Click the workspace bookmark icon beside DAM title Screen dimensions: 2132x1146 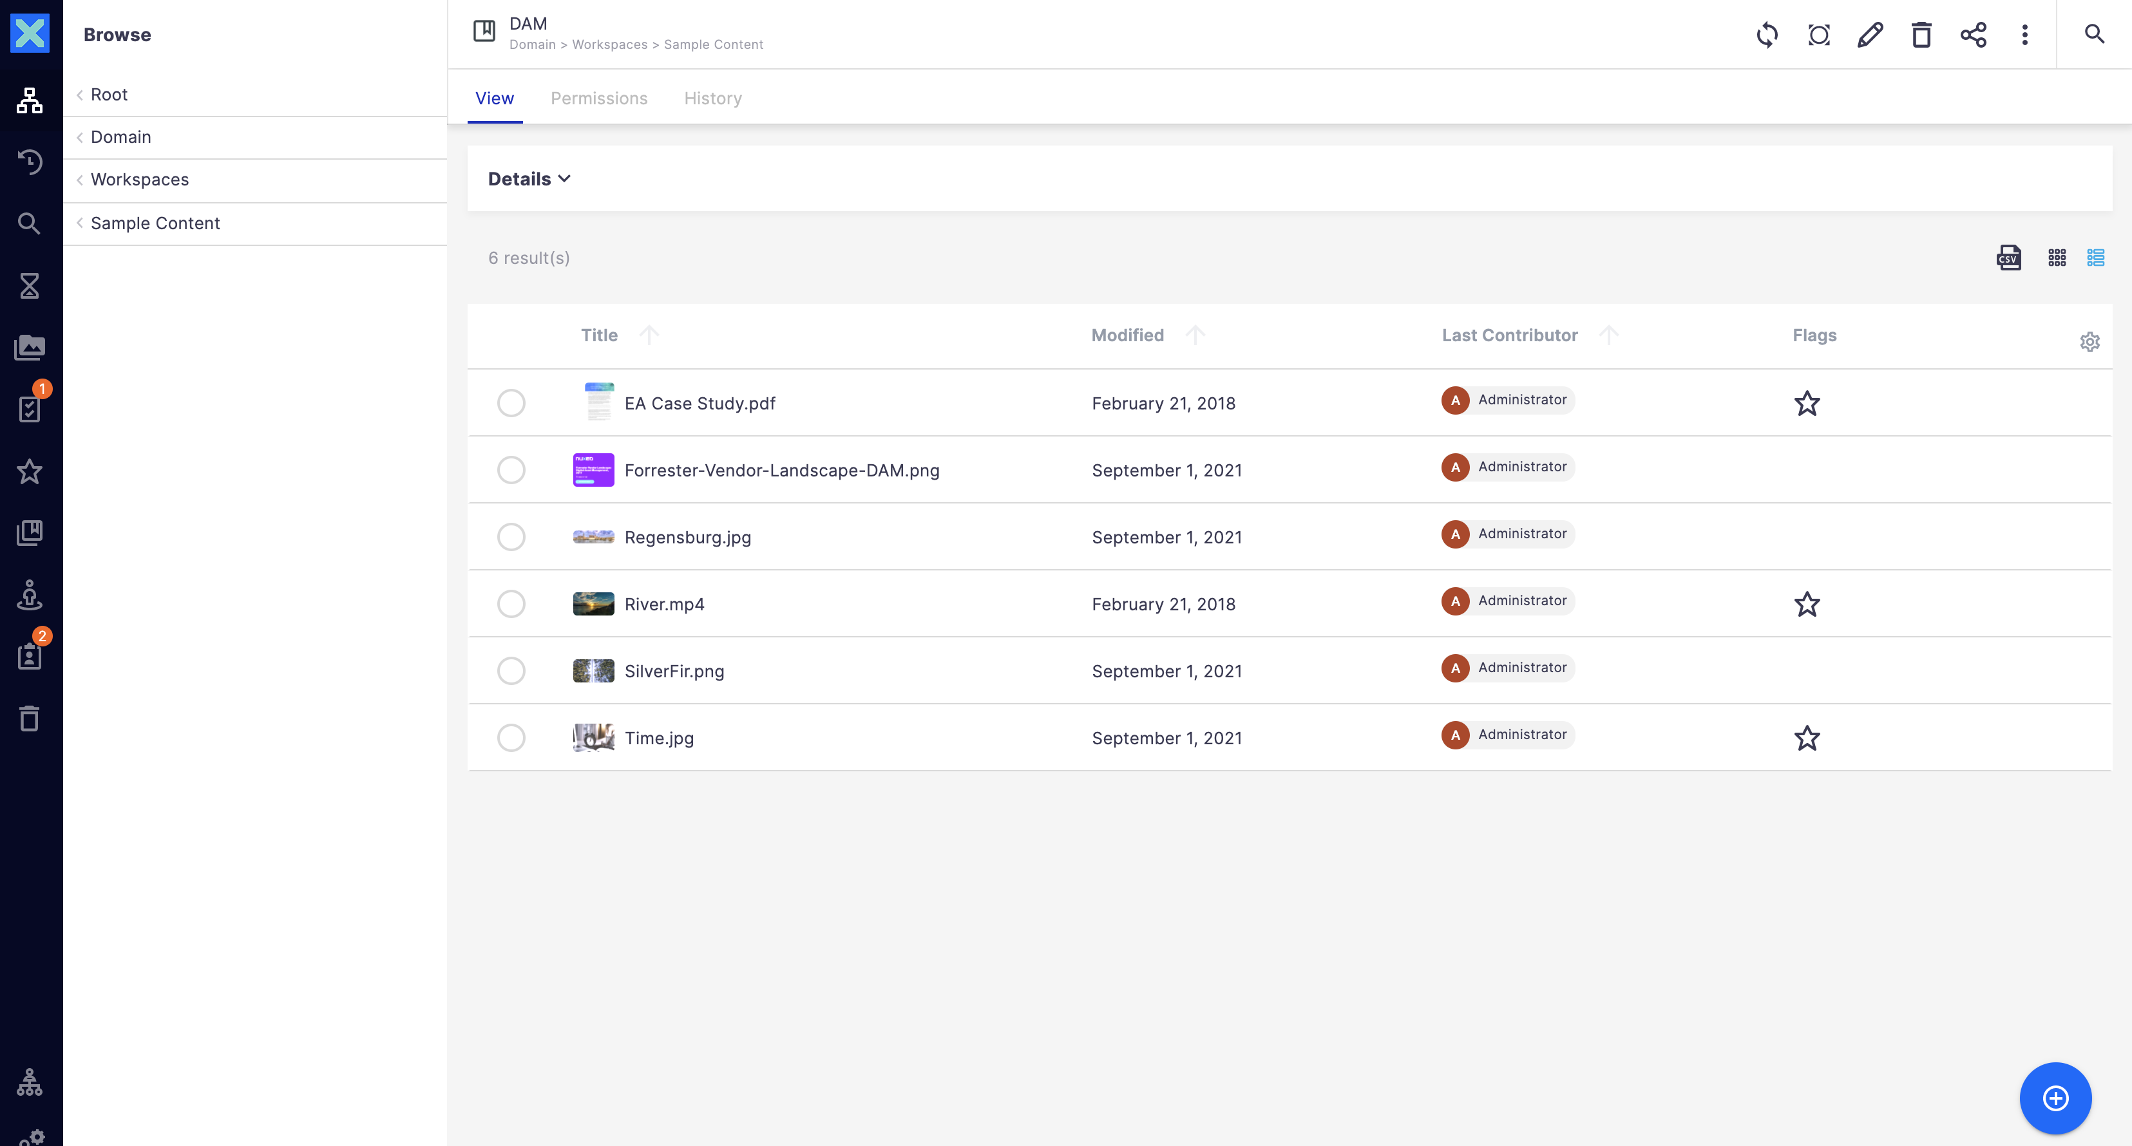coord(484,32)
